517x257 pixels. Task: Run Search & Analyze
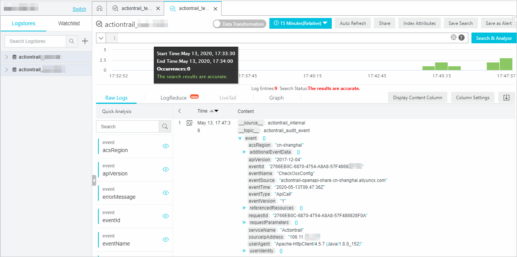pos(494,38)
